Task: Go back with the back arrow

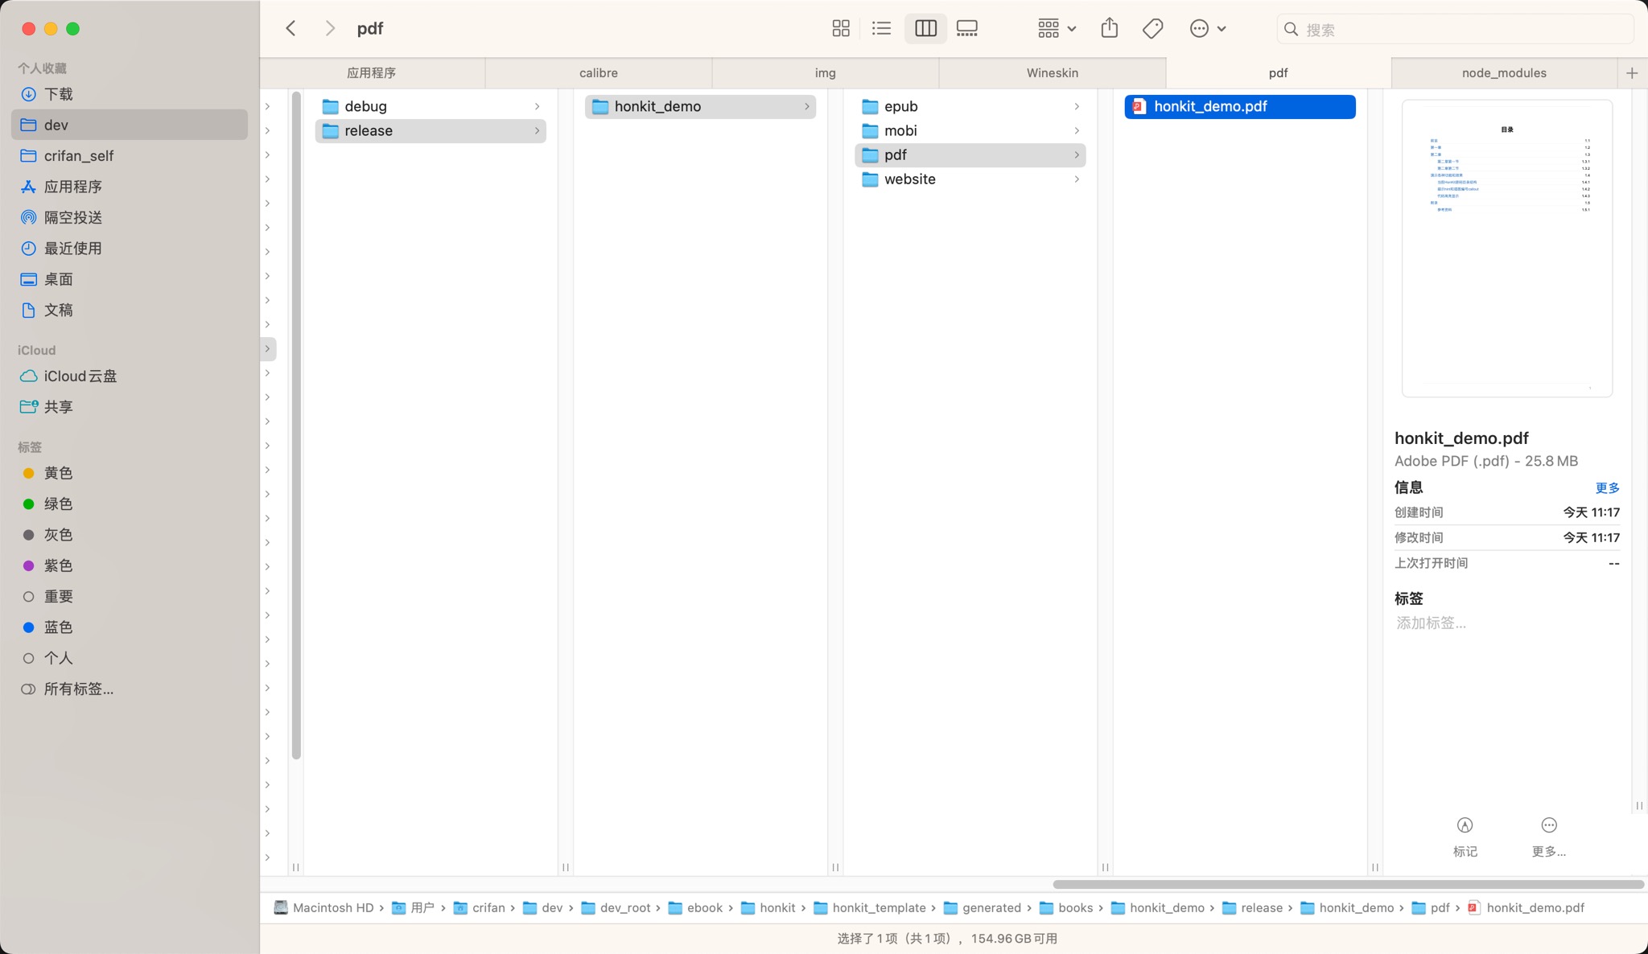Action: click(x=291, y=29)
